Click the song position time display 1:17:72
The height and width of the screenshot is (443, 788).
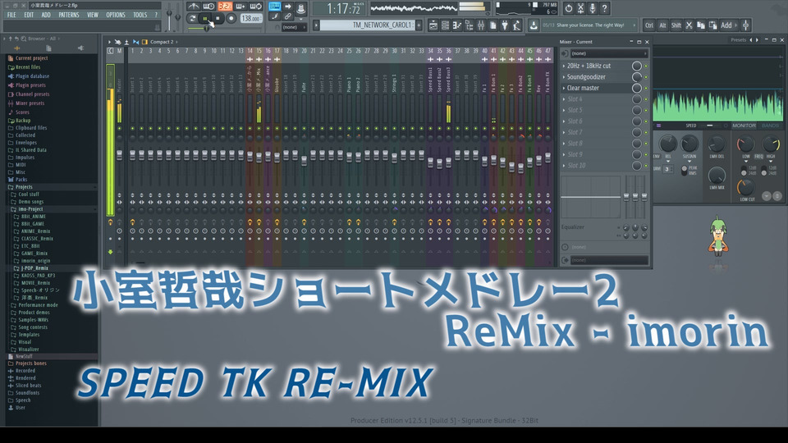[x=343, y=8]
